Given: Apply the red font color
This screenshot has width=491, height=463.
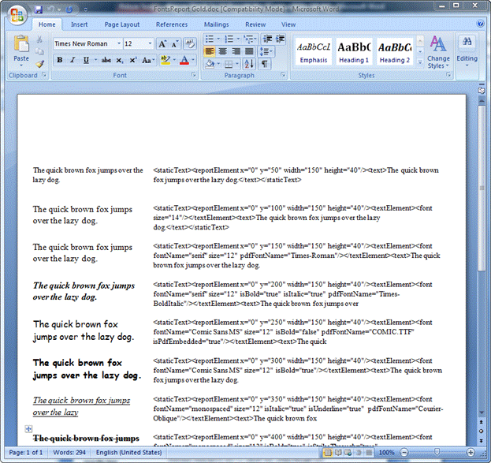Looking at the screenshot, I should click(184, 60).
